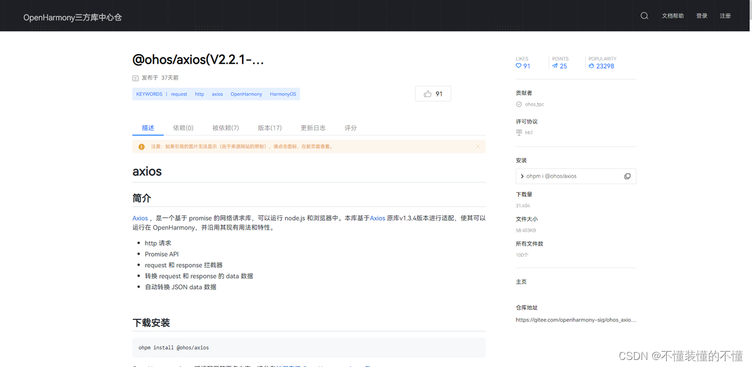Click the MIT license text
Viewport: 752px width, 367px height.
(x=529, y=133)
